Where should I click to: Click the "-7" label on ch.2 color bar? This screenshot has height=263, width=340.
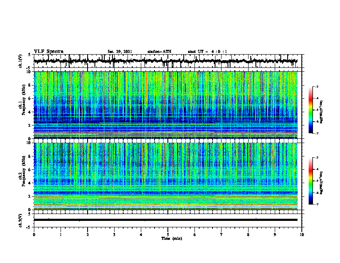(x=317, y=204)
